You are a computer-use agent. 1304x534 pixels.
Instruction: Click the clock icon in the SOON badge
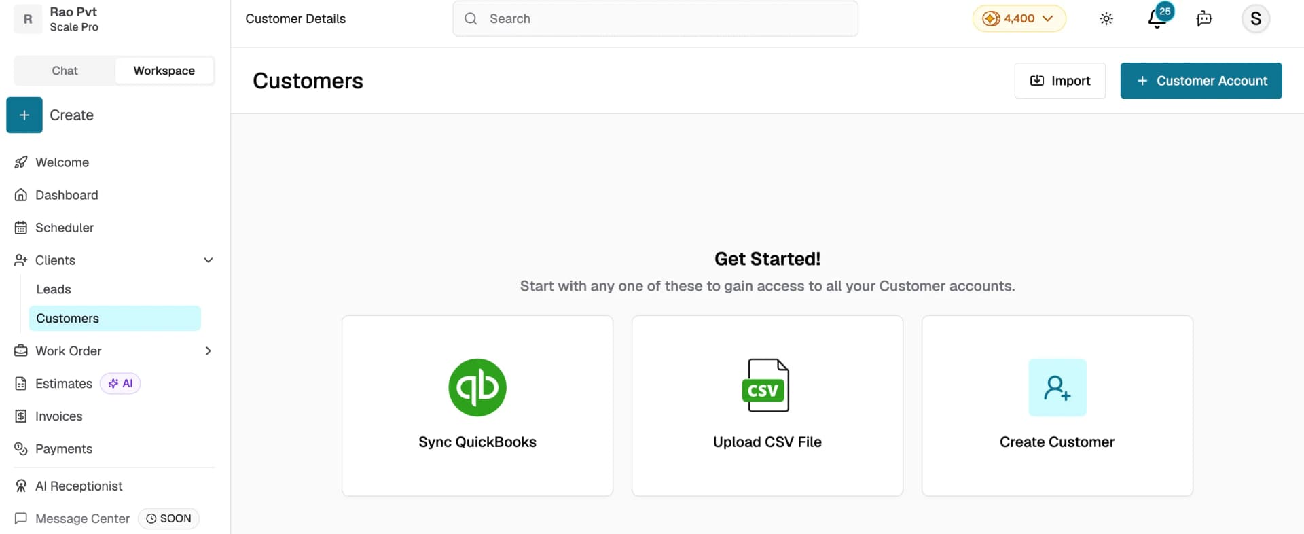pos(151,519)
